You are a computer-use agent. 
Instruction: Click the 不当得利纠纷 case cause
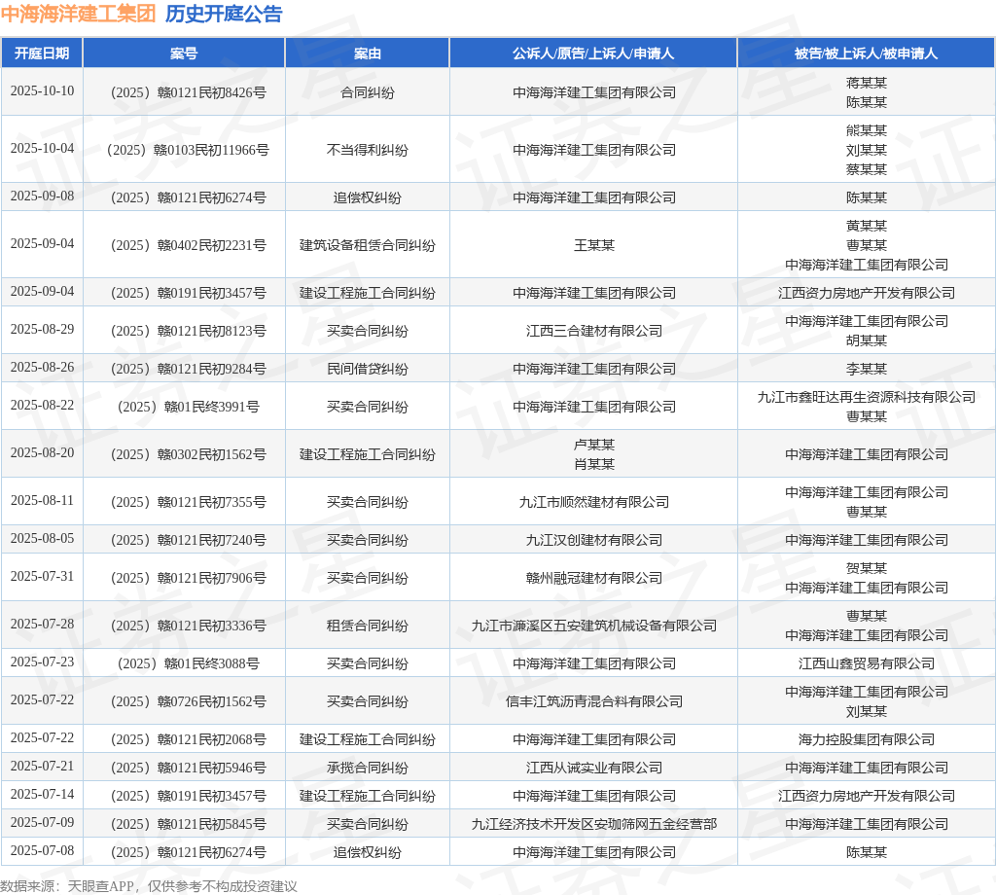[367, 150]
